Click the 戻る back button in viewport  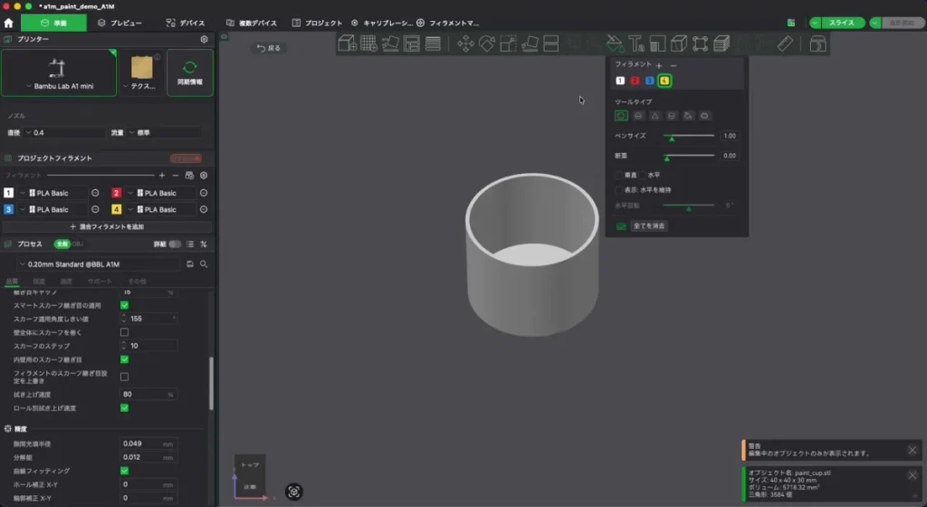click(x=269, y=48)
